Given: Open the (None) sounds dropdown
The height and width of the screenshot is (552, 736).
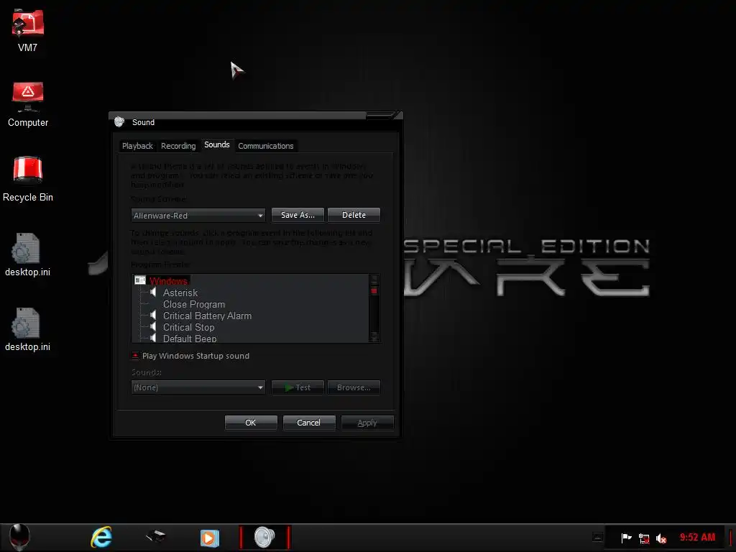Looking at the screenshot, I should (198, 387).
